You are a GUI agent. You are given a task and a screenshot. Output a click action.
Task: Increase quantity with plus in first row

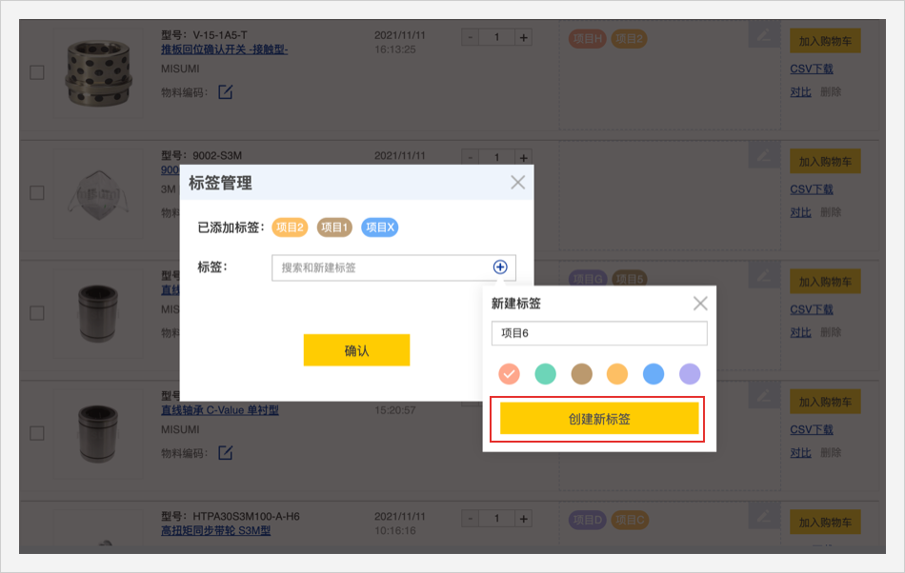(x=523, y=38)
